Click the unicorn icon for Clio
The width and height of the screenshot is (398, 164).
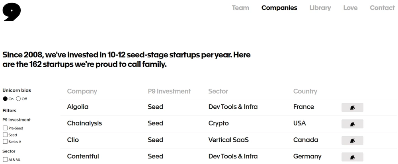coord(352,141)
